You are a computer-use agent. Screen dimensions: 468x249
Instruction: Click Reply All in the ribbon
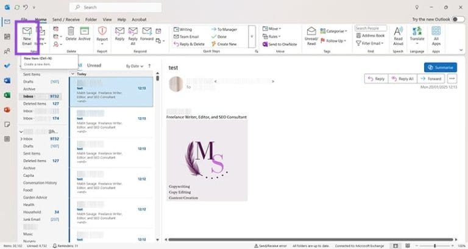[x=133, y=34]
